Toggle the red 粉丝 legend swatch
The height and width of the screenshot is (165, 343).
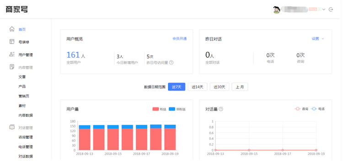[155, 109]
